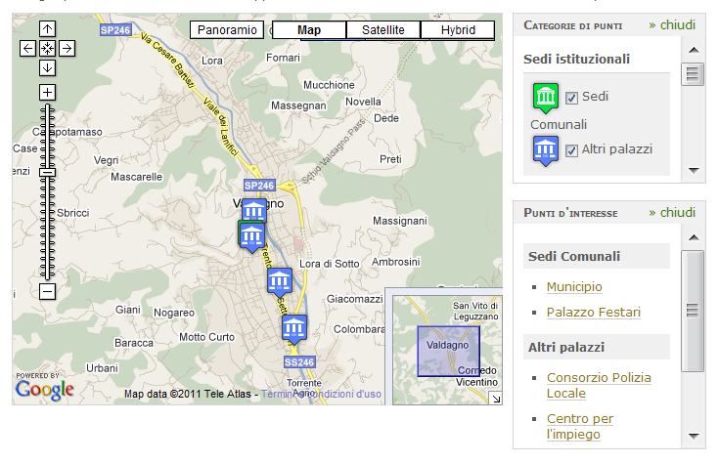Switch to Satellite map view
Image resolution: width=719 pixels, height=464 pixels.
point(382,30)
